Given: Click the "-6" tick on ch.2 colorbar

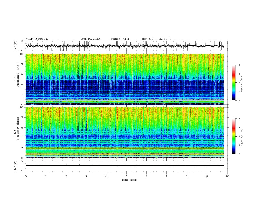Looking at the screenshot, I should (x=239, y=145).
